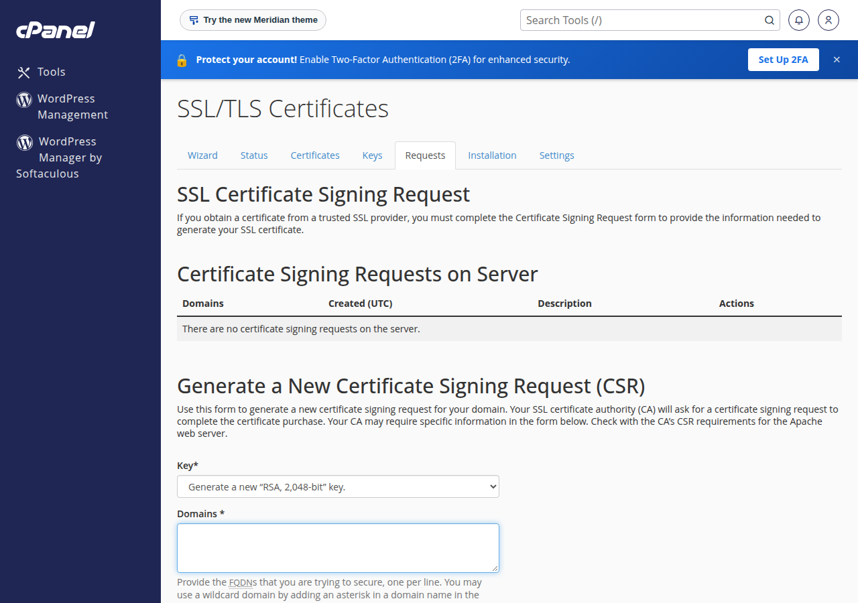This screenshot has width=858, height=603.
Task: Click the 'Certificate Signing Requests on Server' heading
Action: coord(357,274)
